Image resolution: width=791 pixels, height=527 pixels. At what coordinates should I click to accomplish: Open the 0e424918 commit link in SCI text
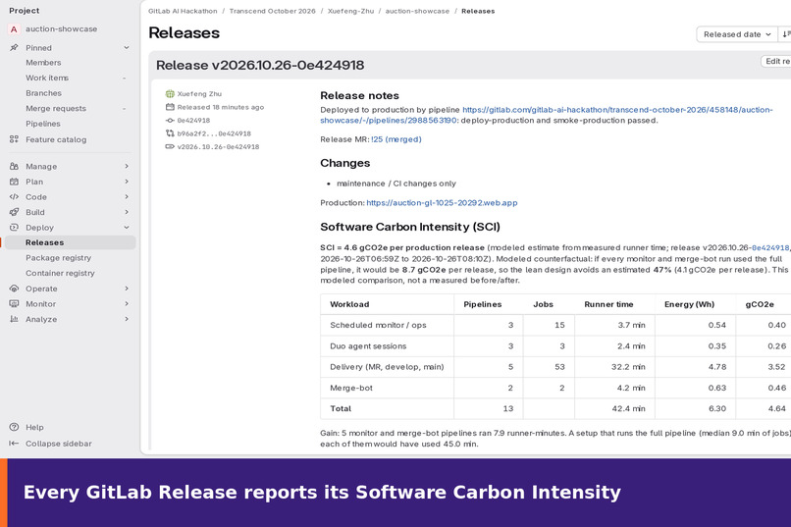pos(770,247)
